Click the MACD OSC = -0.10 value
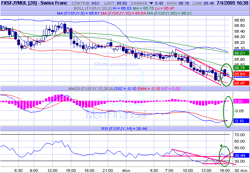The width and height of the screenshot is (250, 173). point(125,88)
